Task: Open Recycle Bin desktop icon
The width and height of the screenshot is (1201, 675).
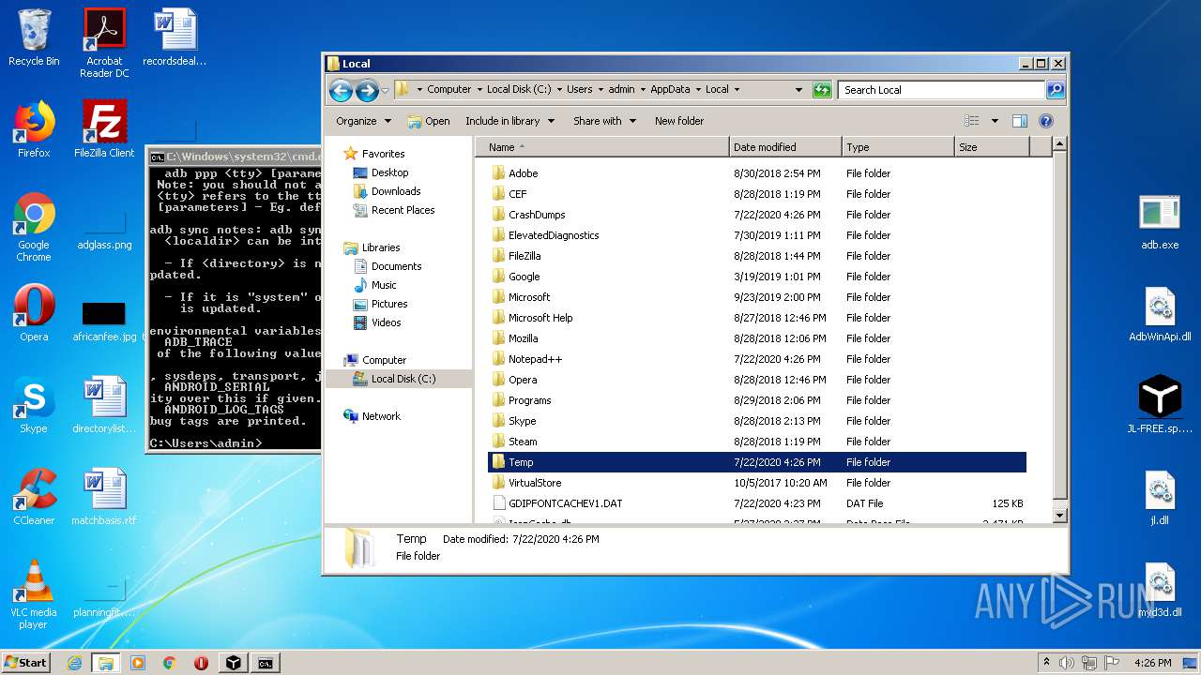Action: point(34,37)
